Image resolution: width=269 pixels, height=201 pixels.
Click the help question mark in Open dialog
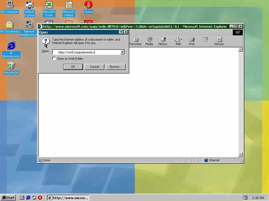tap(121, 32)
